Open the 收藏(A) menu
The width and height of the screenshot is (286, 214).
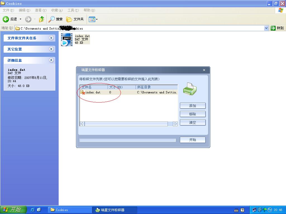57,10
